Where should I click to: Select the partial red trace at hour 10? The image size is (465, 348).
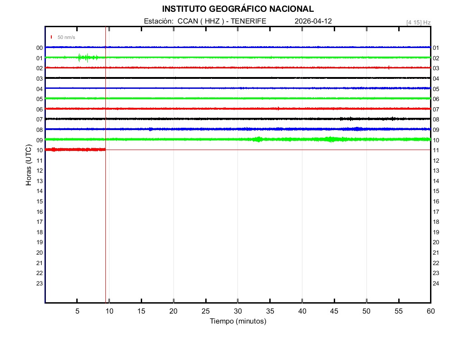click(x=75, y=150)
